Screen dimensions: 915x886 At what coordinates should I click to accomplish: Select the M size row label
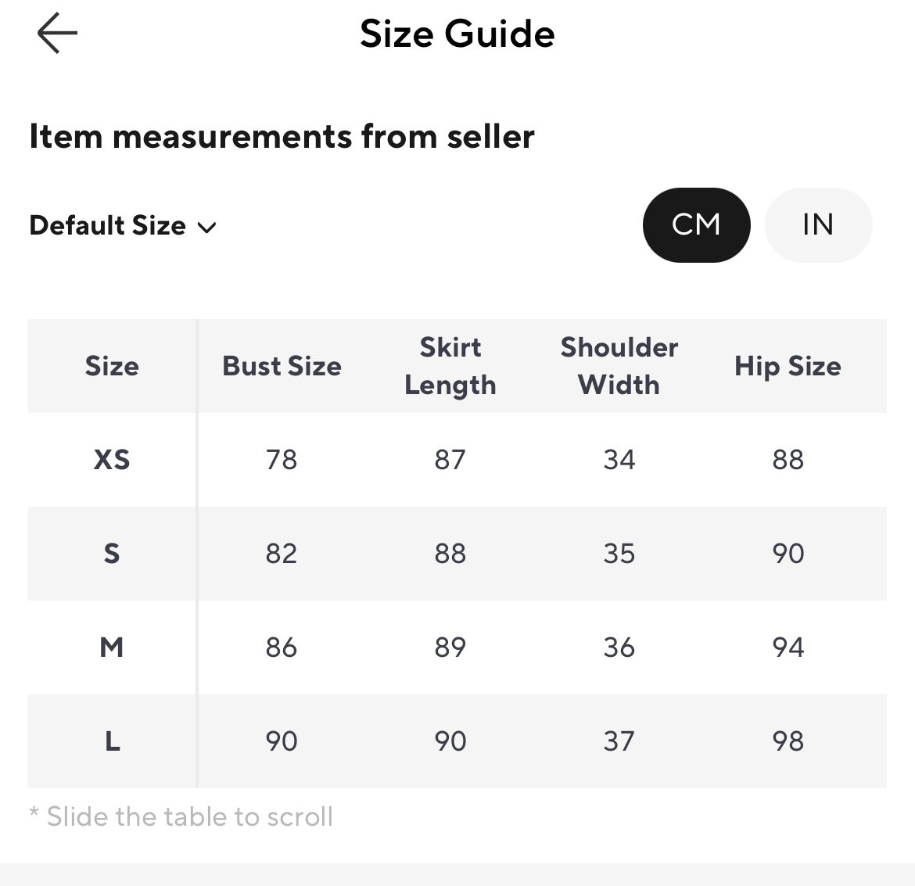(x=112, y=647)
